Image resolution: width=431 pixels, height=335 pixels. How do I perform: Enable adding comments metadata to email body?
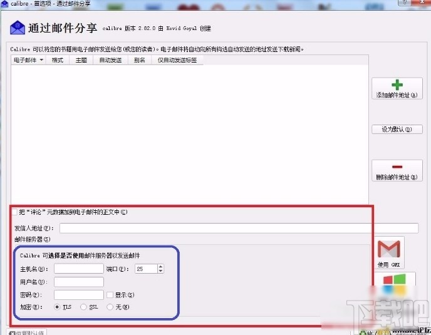coord(14,212)
